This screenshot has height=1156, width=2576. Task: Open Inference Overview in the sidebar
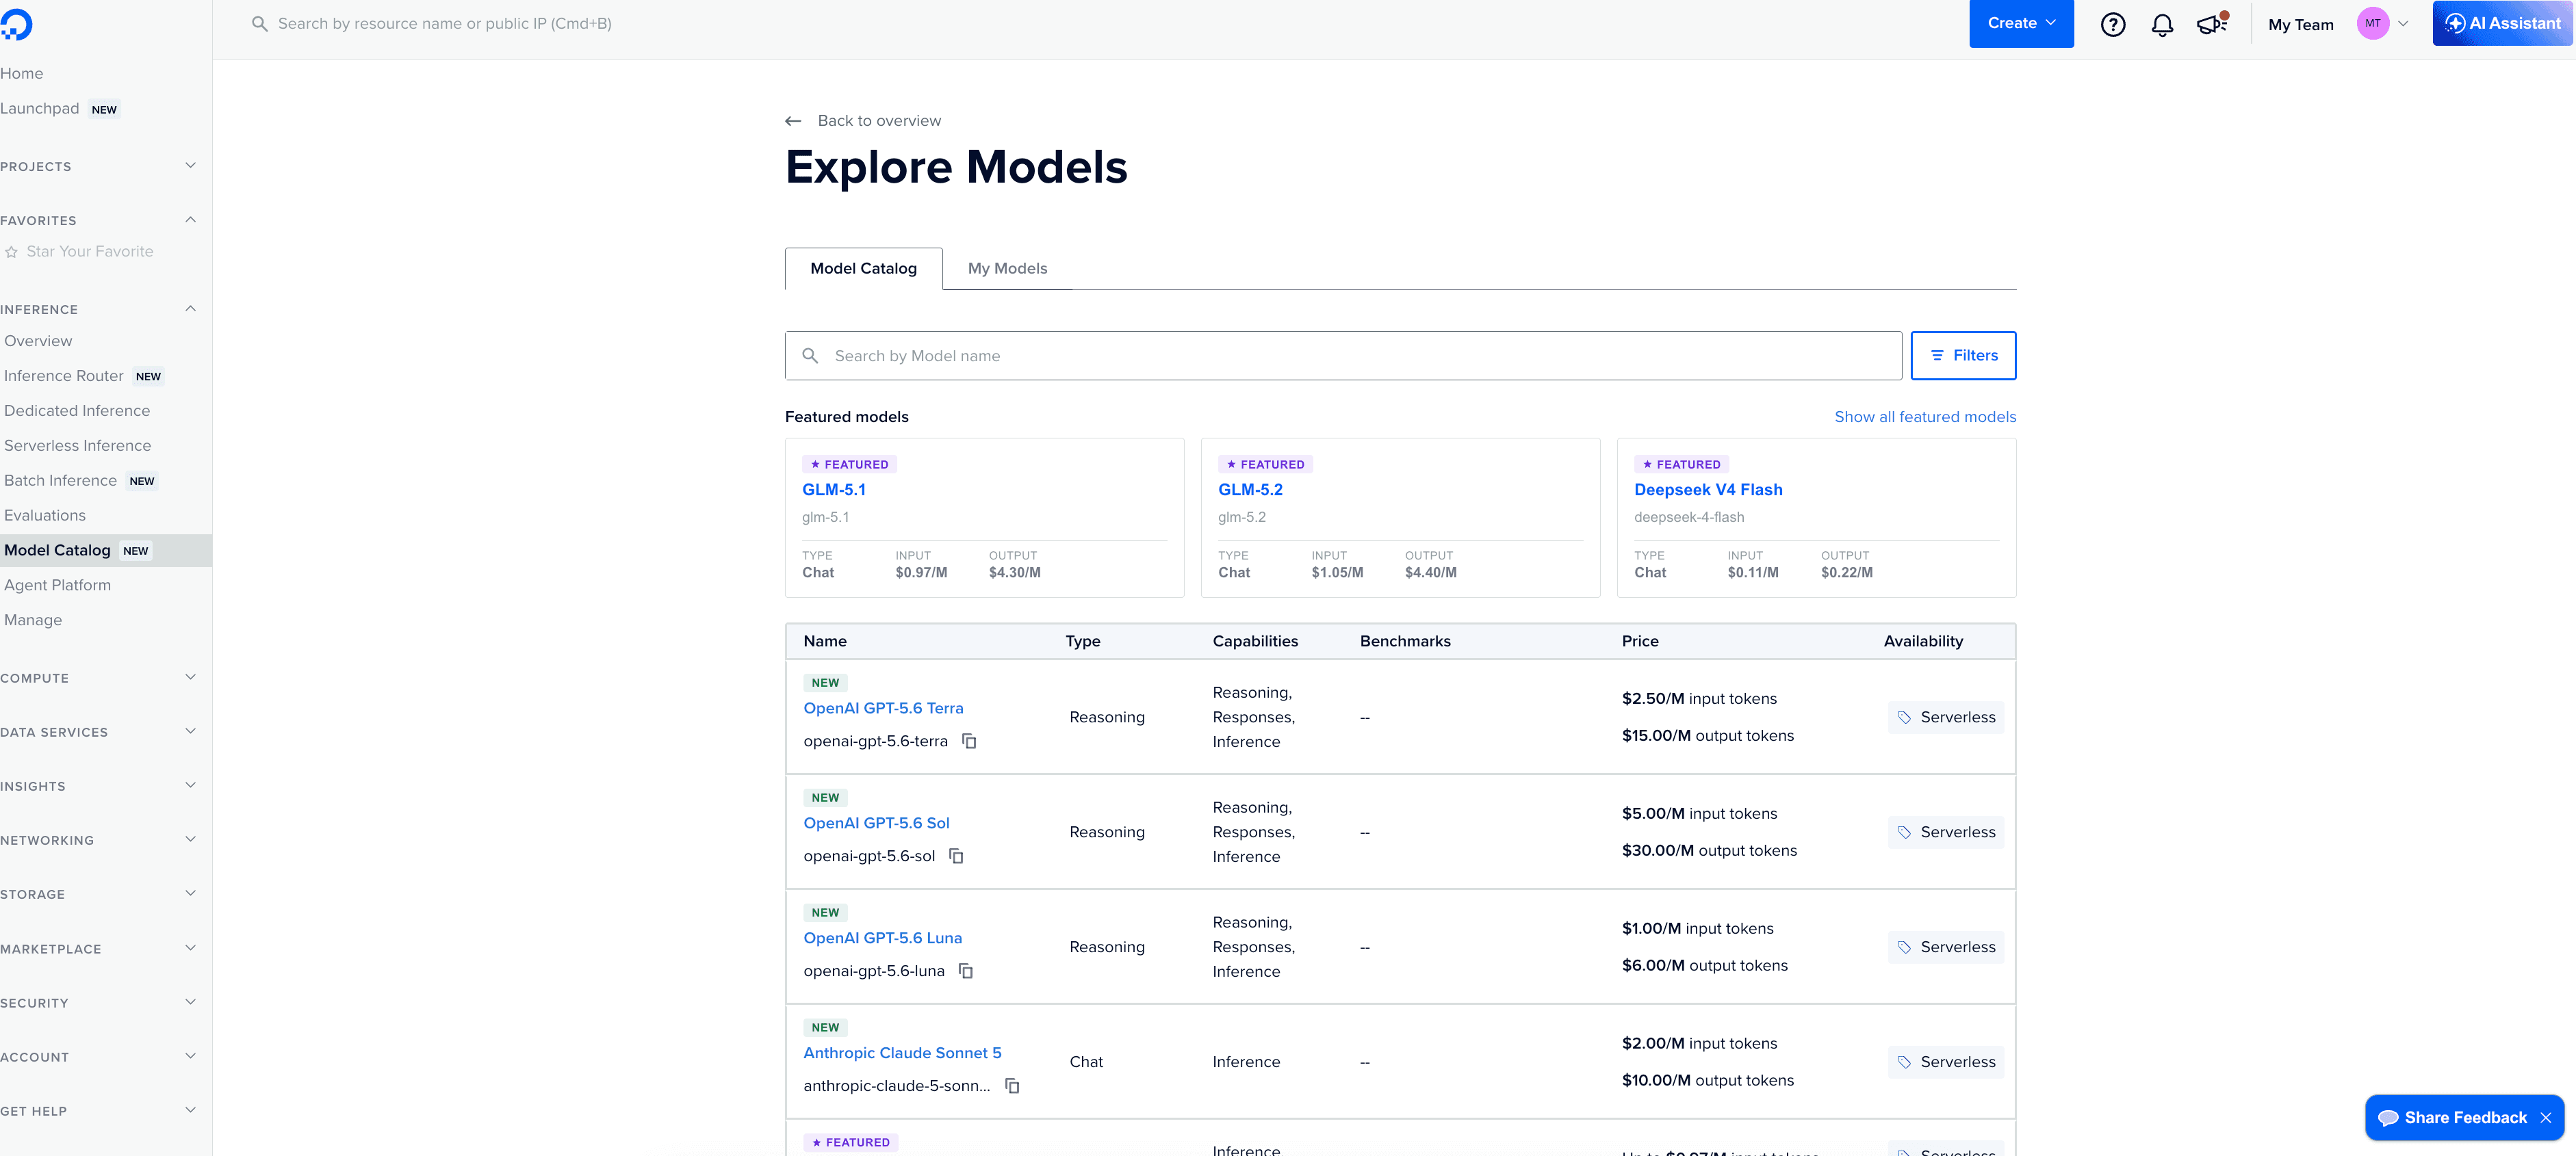[x=38, y=342]
